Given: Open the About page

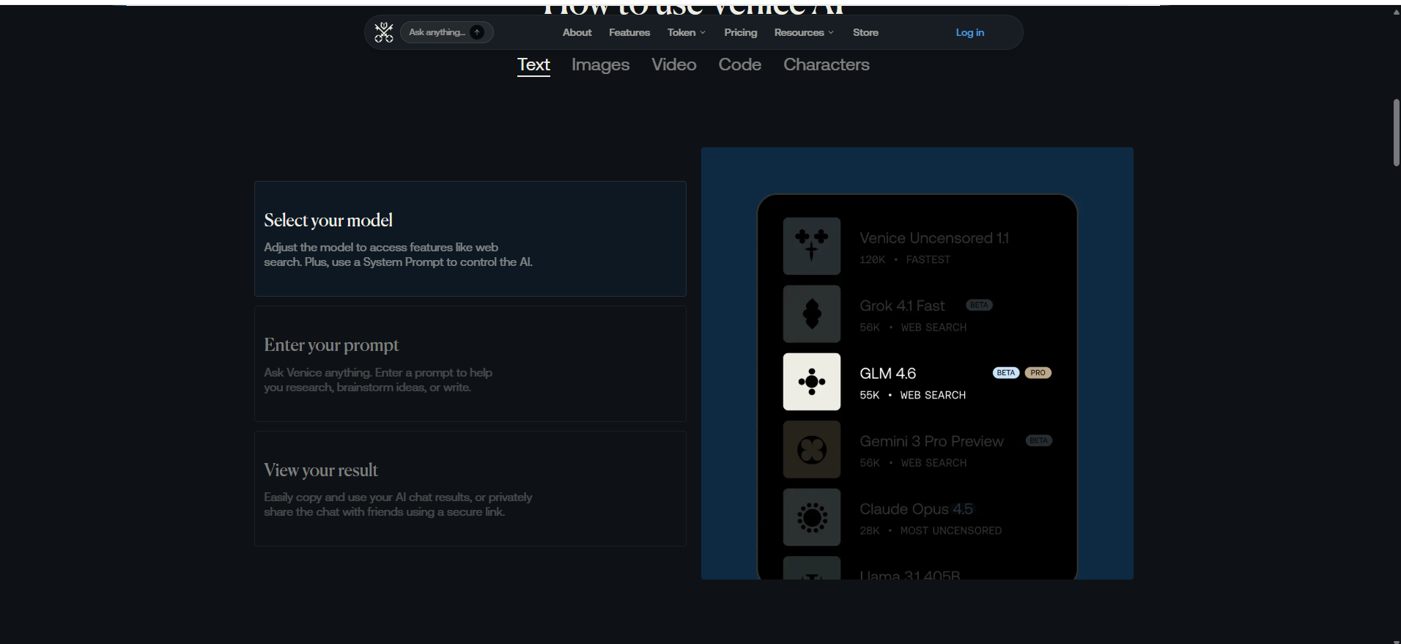Looking at the screenshot, I should click(x=577, y=32).
